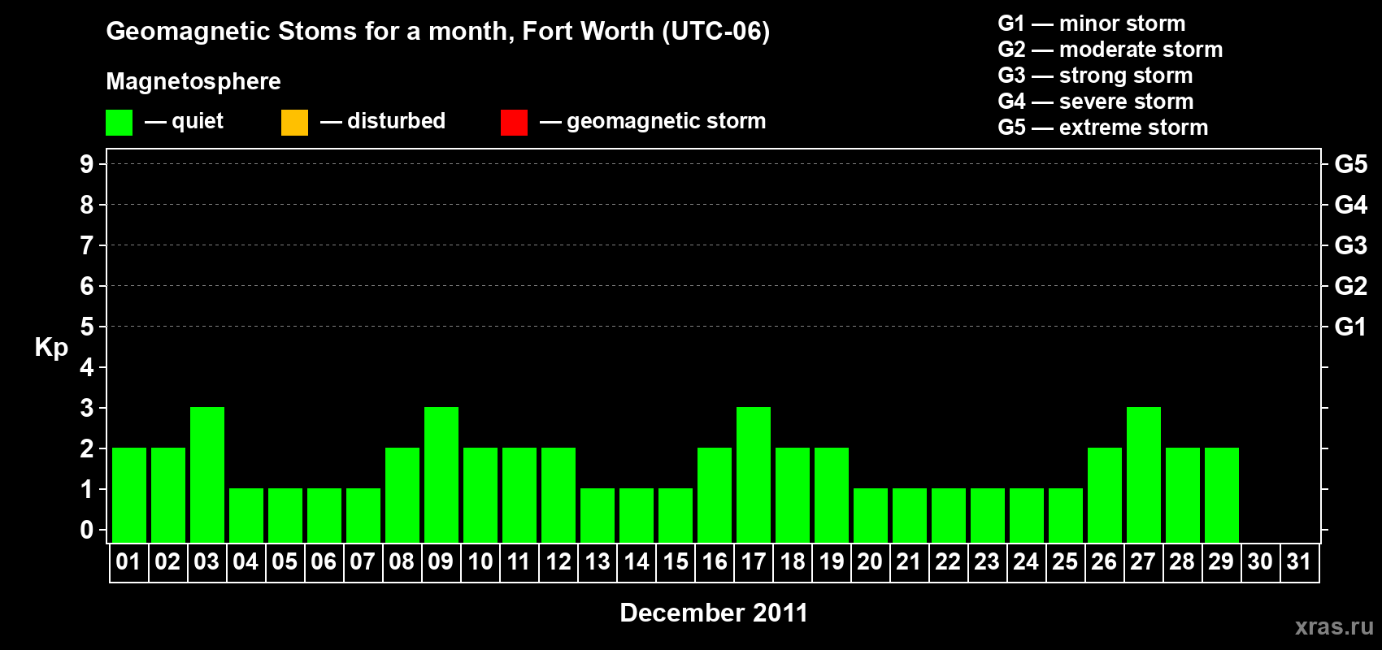
Task: Click the G3 strong storm legend line
Action: pos(1095,76)
